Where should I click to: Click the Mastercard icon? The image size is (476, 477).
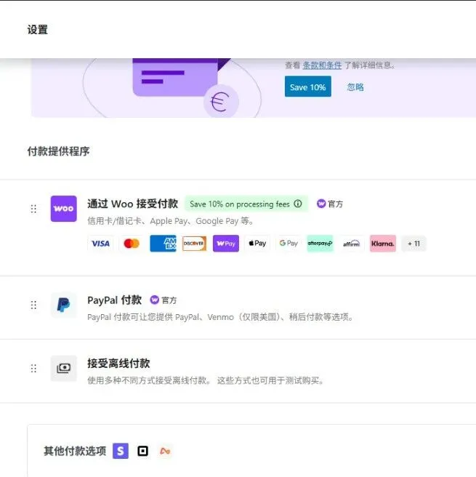[x=132, y=244]
